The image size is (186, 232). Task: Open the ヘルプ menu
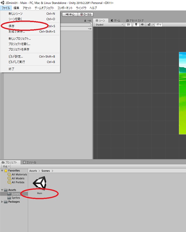tap(93, 8)
